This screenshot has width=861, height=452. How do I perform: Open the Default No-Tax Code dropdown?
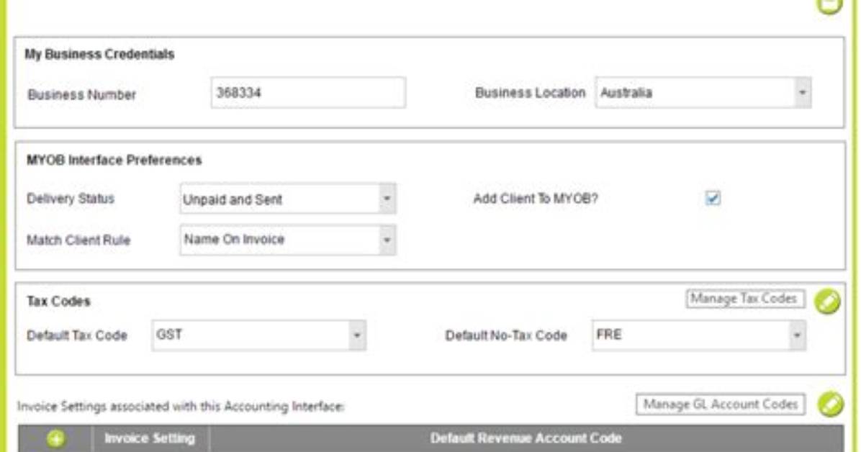699,335
